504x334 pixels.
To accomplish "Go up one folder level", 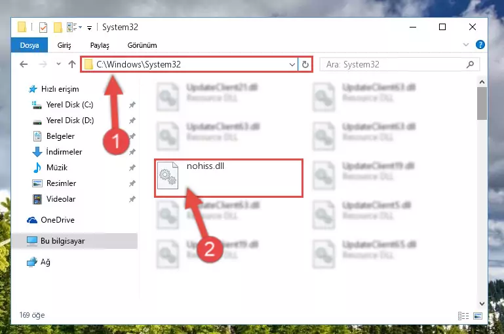I will click(72, 64).
